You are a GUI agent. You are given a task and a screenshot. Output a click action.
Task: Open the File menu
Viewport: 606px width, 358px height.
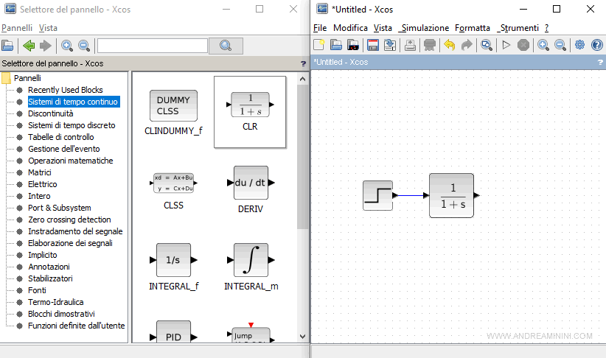click(x=320, y=28)
